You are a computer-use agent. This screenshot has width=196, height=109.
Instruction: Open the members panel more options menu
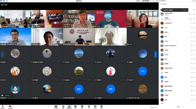click(191, 1)
